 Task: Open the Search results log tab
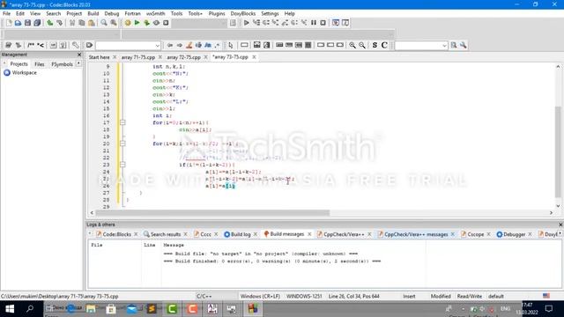coord(165,234)
